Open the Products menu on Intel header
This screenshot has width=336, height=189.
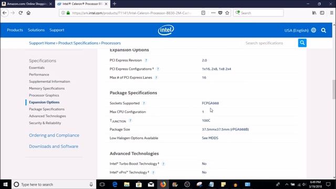15,30
